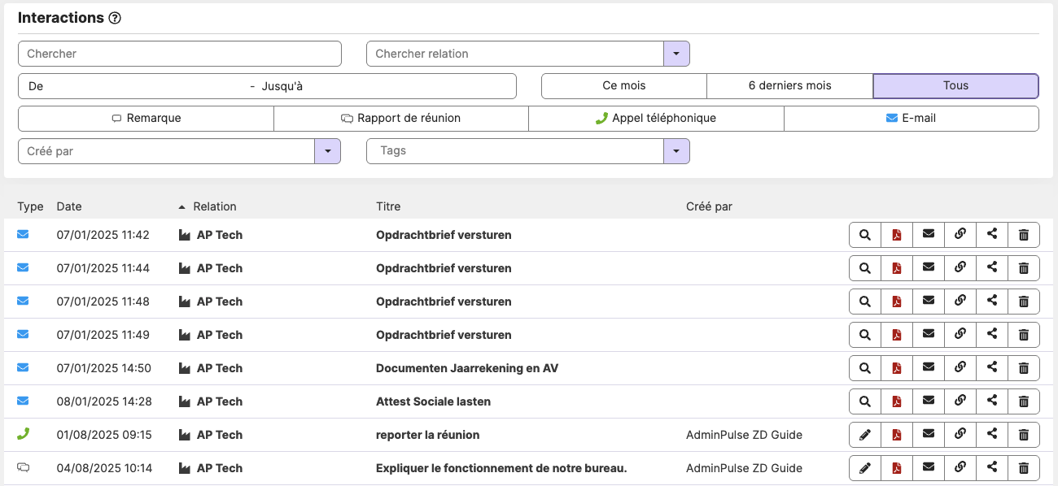Export 'reporter la réunion' to PDF

tap(897, 435)
